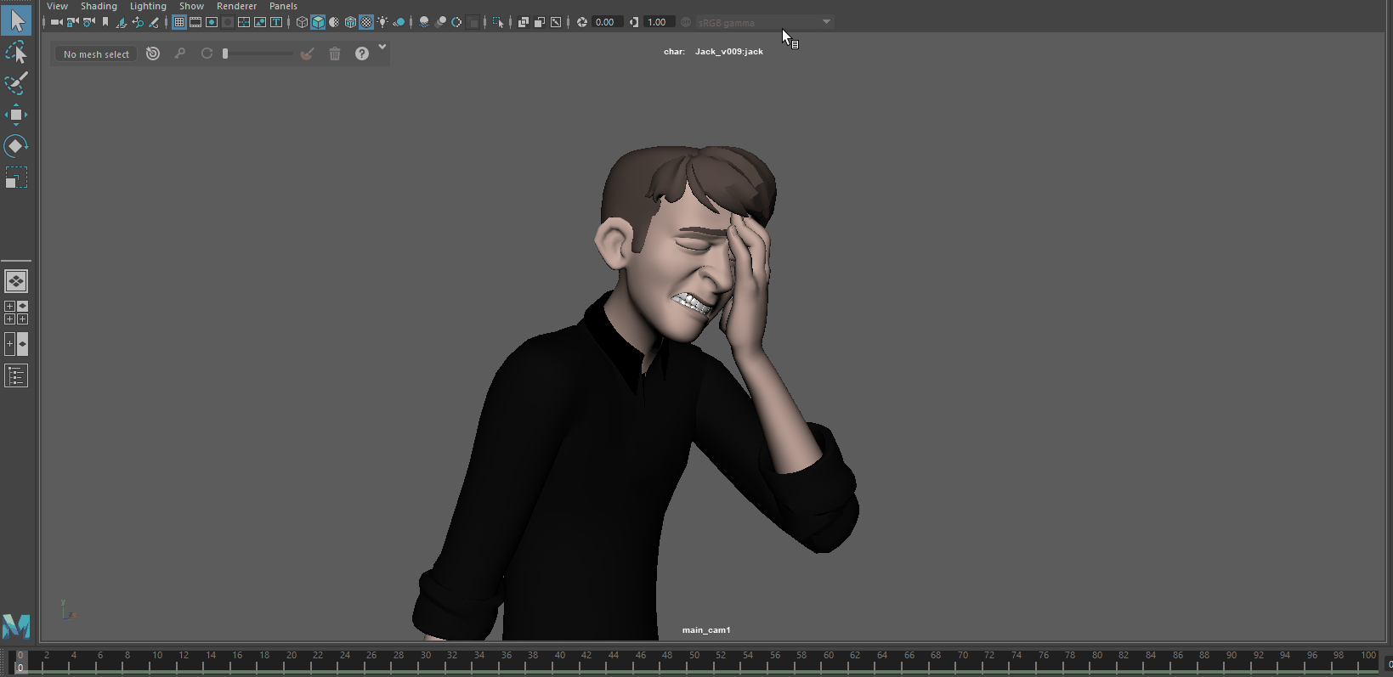This screenshot has height=677, width=1393.
Task: Click the Maya logo icon
Action: (16, 626)
